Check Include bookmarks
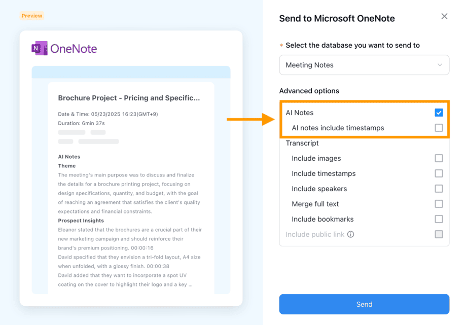The image size is (465, 325). [439, 219]
